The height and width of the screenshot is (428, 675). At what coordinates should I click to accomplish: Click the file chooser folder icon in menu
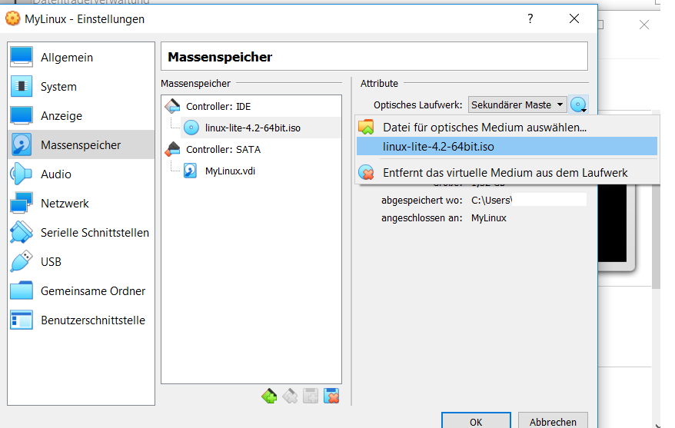pos(367,127)
